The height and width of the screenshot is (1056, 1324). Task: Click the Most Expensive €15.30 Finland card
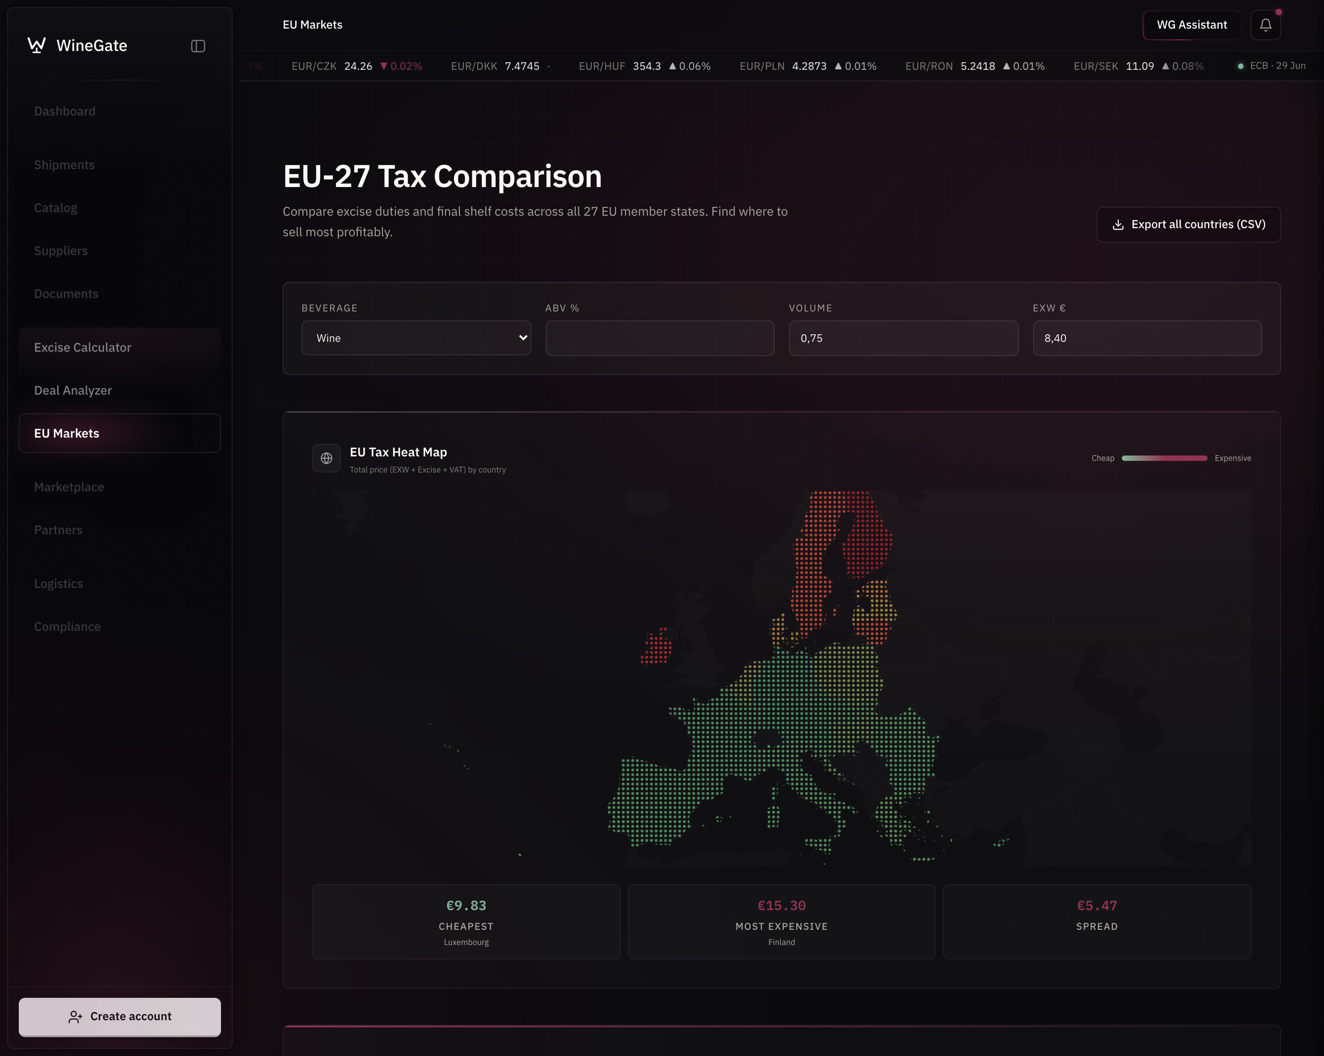[781, 921]
